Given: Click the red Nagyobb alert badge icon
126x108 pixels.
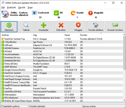Looking at the screenshot, I should click(90, 13).
